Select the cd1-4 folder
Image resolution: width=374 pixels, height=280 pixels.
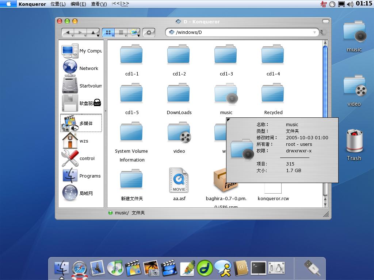tap(273, 60)
